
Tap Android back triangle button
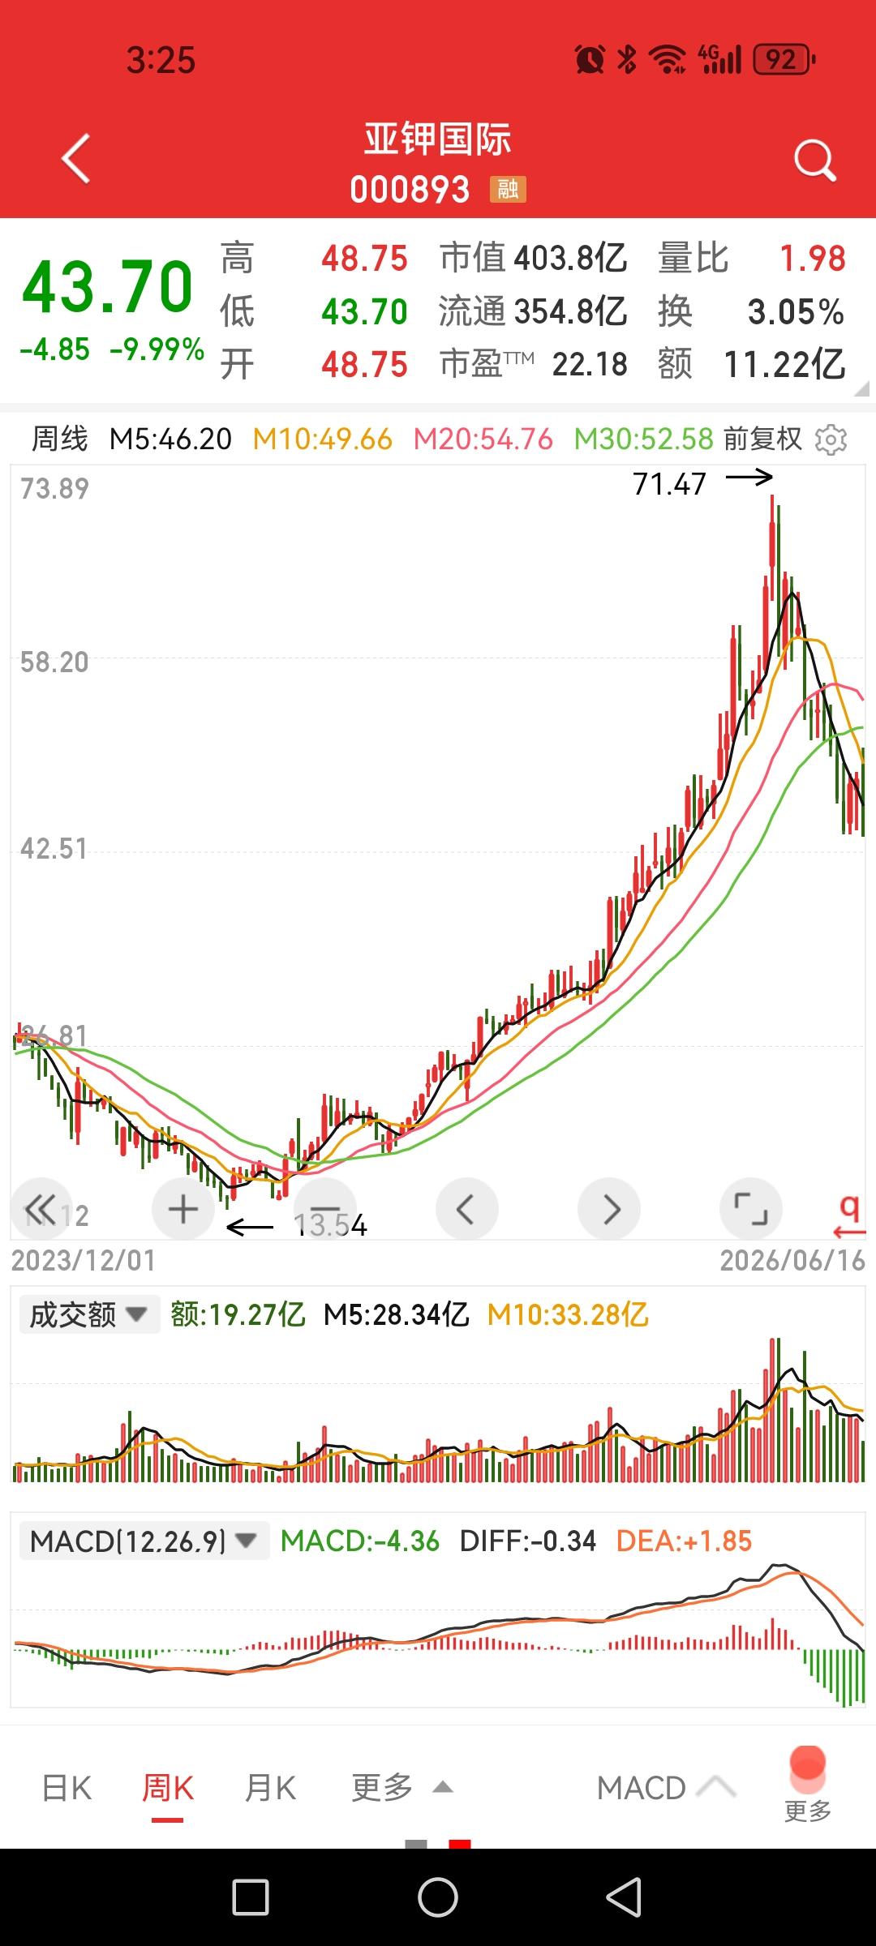tap(625, 1897)
